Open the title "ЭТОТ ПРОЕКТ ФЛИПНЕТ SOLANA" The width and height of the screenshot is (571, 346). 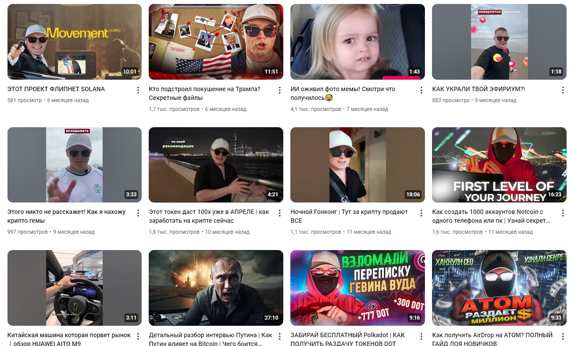56,89
